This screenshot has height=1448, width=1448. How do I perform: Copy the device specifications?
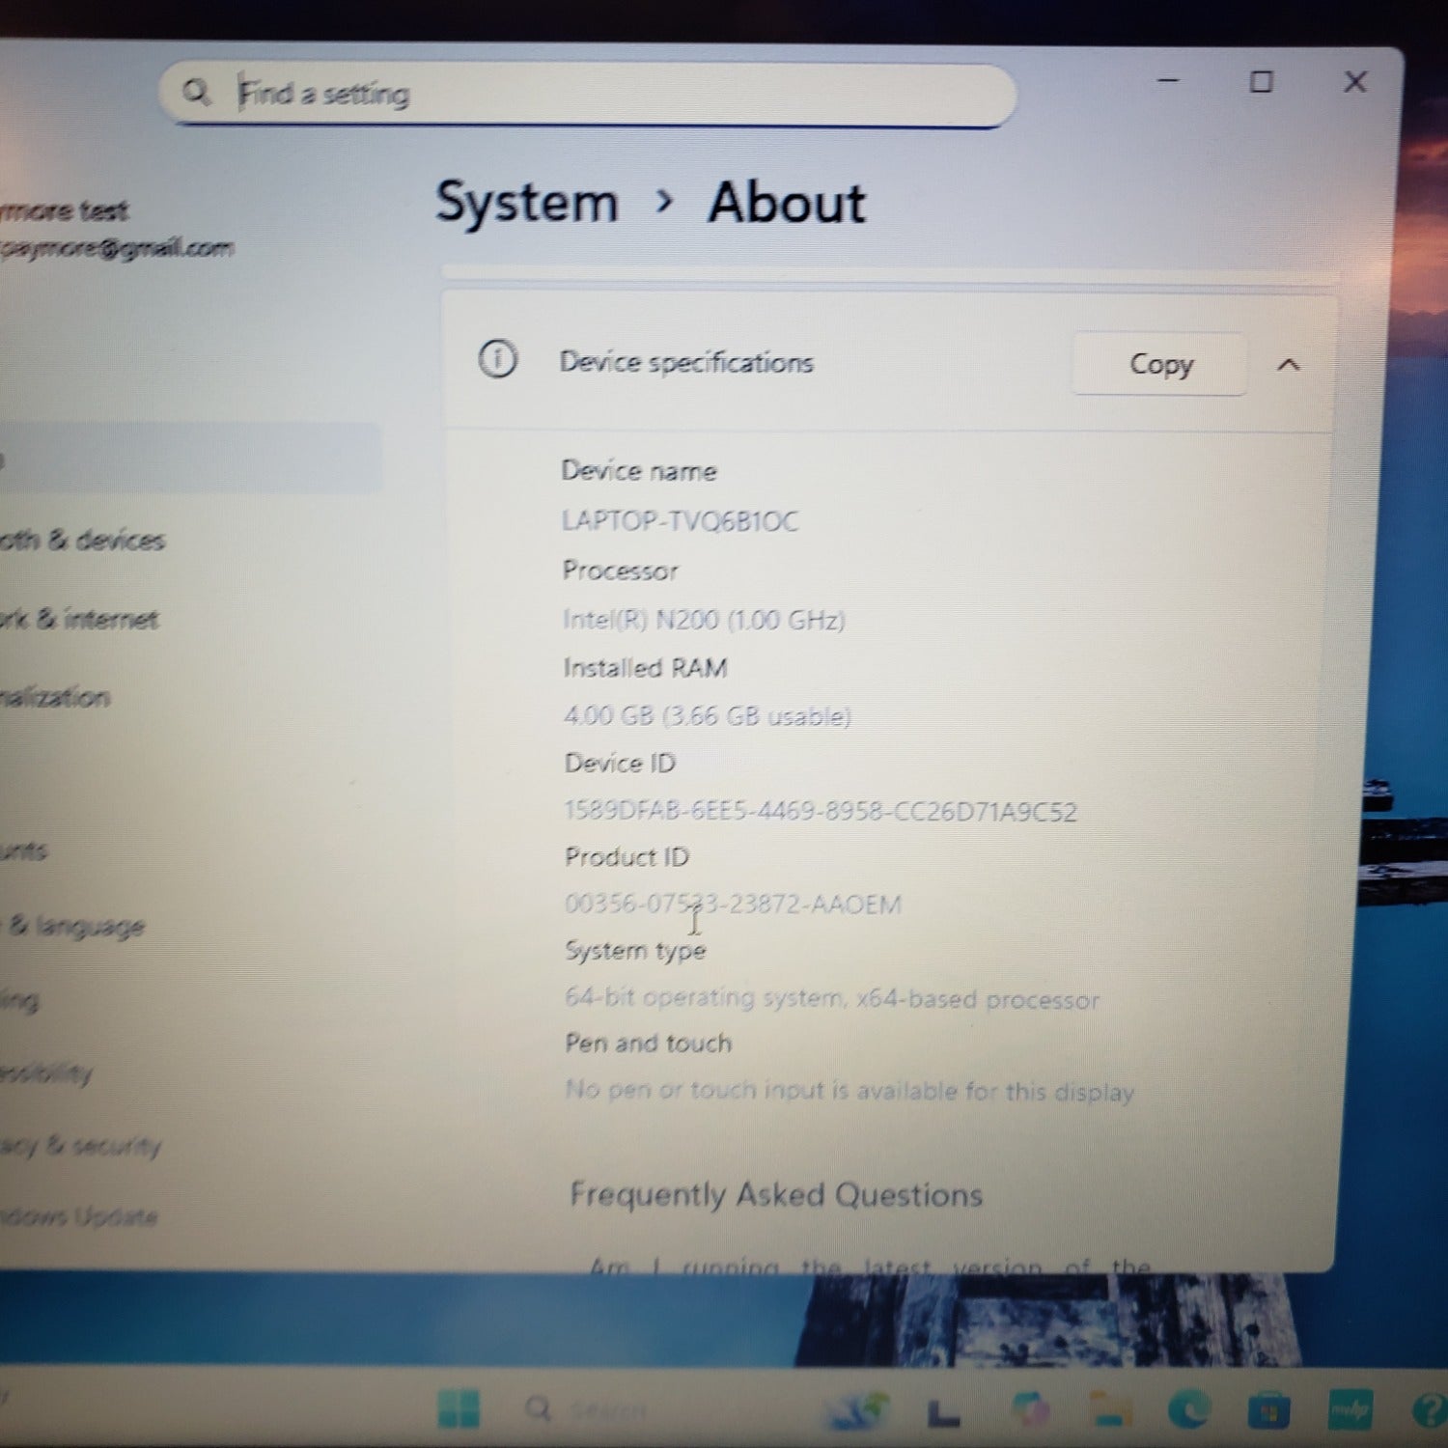pos(1159,365)
